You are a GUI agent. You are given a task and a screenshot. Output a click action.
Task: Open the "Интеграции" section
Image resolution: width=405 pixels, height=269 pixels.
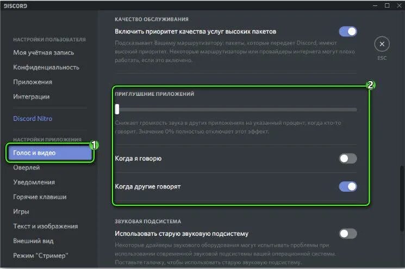[x=31, y=96]
